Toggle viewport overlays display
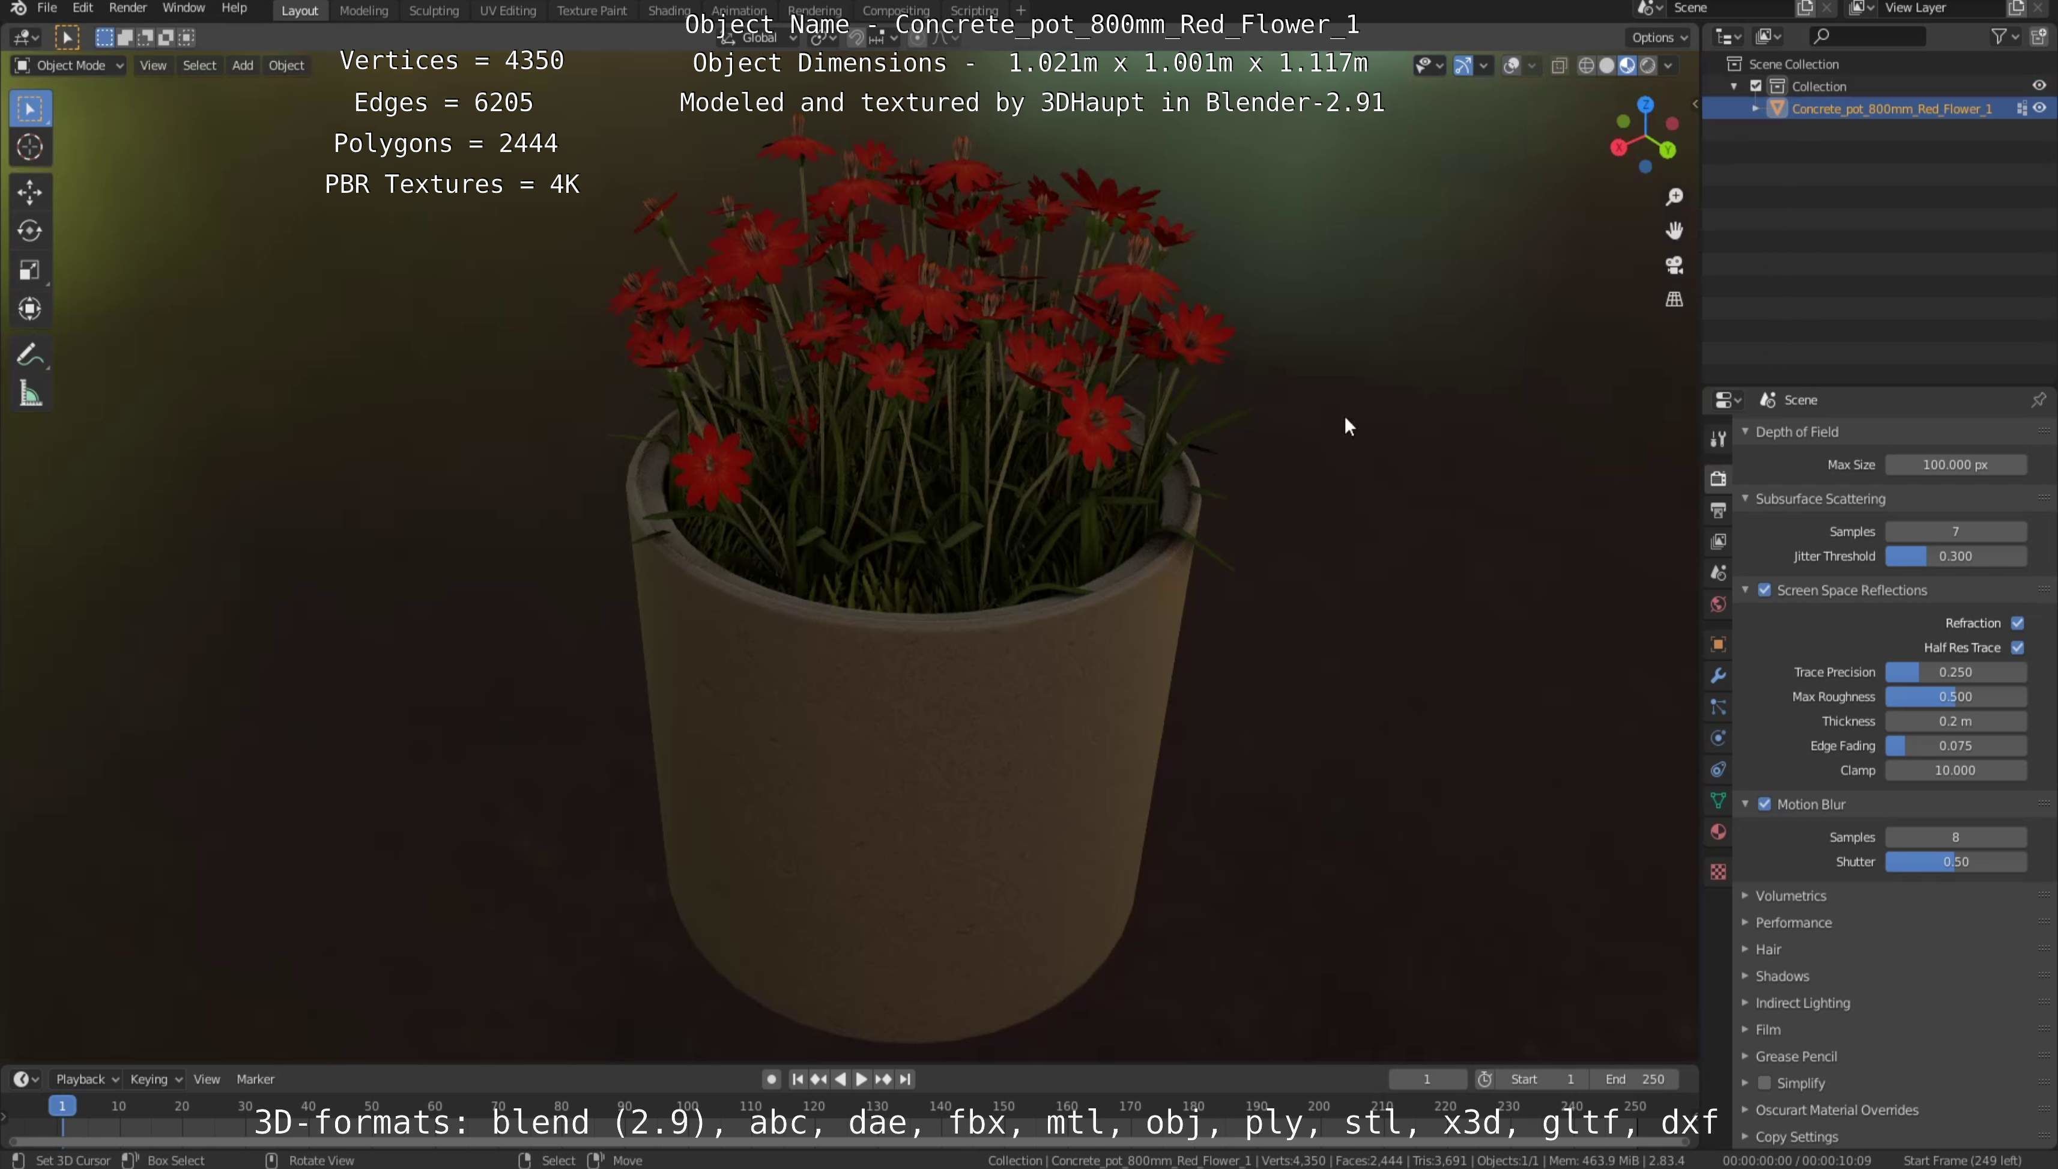This screenshot has width=2058, height=1169. [x=1510, y=66]
